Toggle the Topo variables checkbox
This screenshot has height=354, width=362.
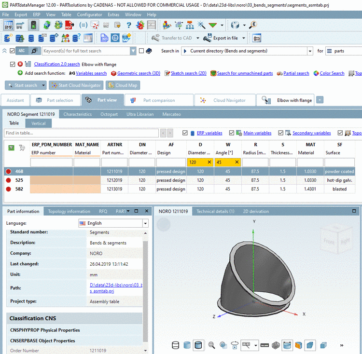(340, 133)
